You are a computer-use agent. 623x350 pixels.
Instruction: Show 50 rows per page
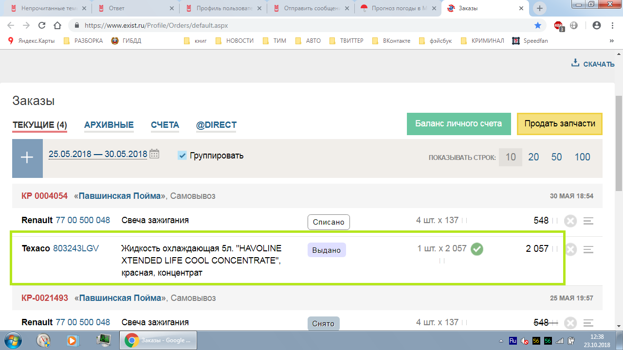coord(557,157)
